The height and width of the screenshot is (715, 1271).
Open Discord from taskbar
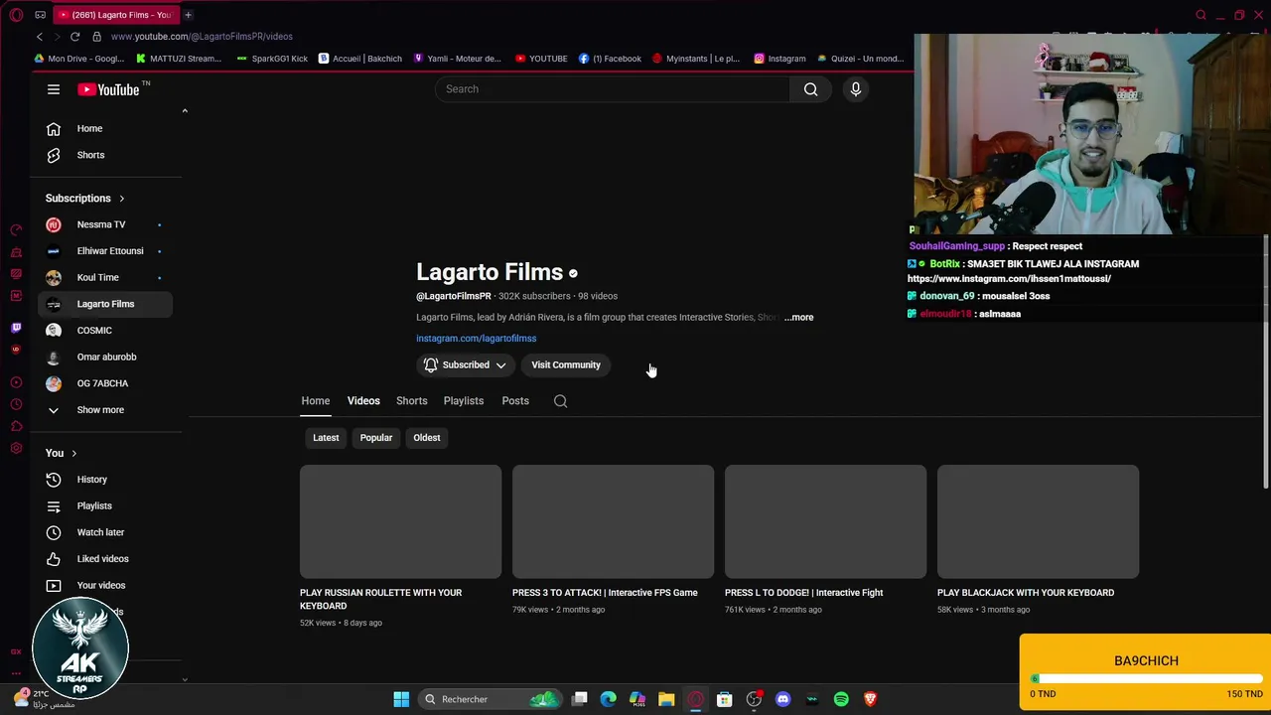(x=782, y=699)
